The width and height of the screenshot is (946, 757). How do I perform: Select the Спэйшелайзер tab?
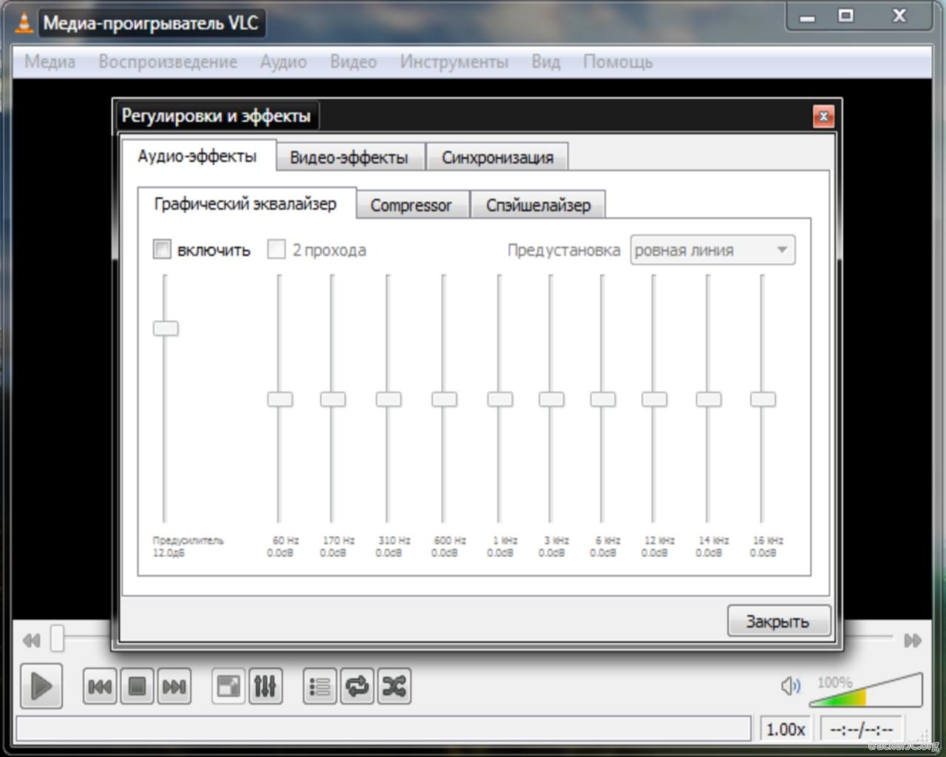coord(538,205)
